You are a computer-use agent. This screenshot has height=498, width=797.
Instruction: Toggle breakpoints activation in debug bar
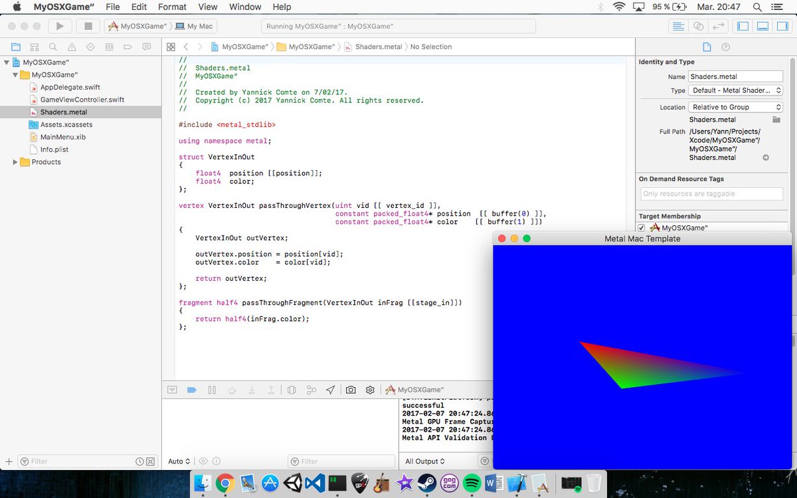coord(192,390)
